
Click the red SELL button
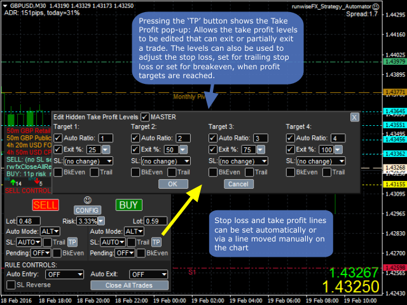tap(45, 205)
